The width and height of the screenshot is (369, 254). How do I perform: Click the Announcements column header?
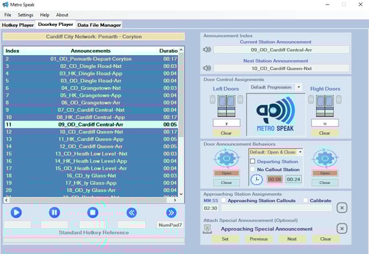pyautogui.click(x=91, y=51)
